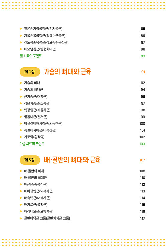167x248 pixels.
Task: Open the 허리네모근(요방형근) entry
Action: coord(39,211)
